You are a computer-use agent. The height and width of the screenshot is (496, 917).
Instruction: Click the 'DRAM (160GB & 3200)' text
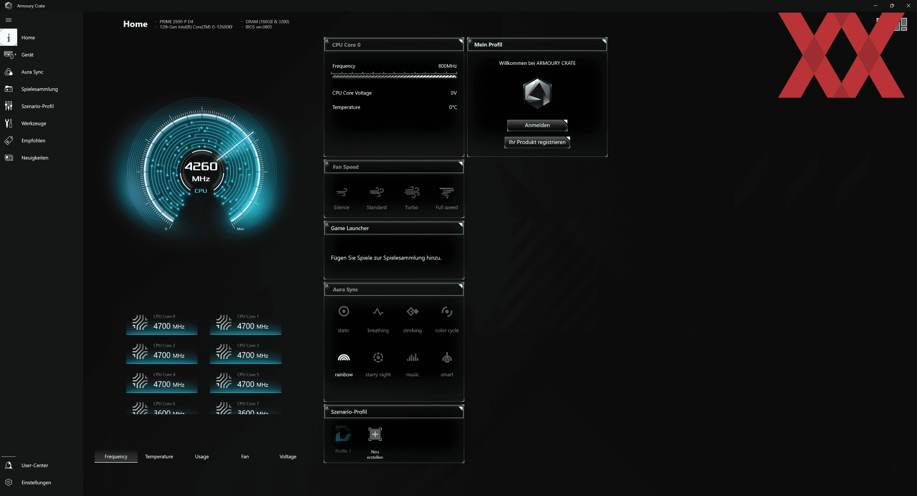pyautogui.click(x=267, y=22)
